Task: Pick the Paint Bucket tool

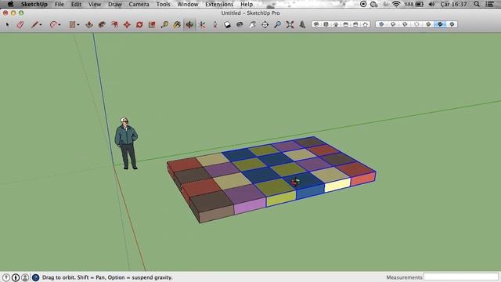Action: click(177, 24)
